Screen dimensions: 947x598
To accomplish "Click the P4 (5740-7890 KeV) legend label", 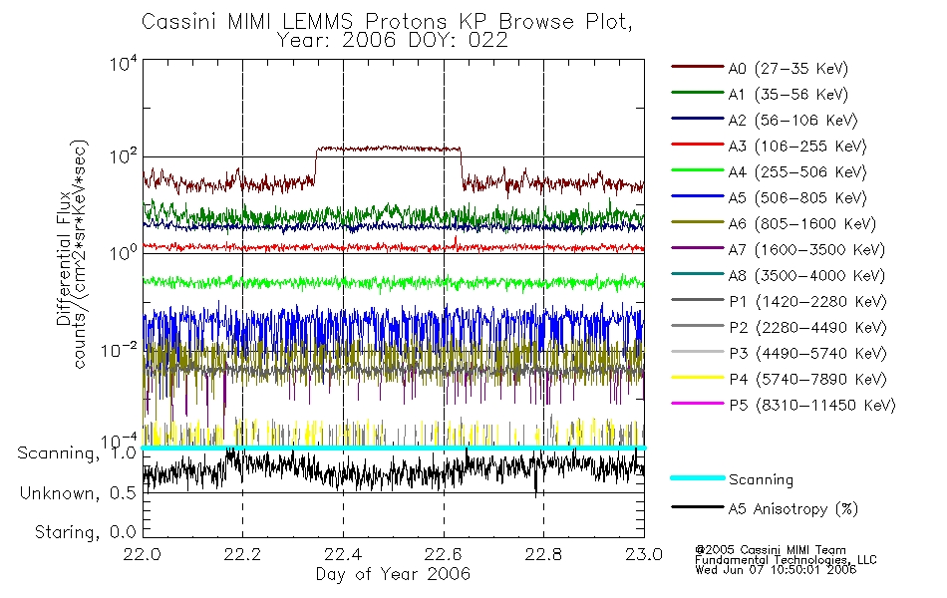I will (808, 380).
